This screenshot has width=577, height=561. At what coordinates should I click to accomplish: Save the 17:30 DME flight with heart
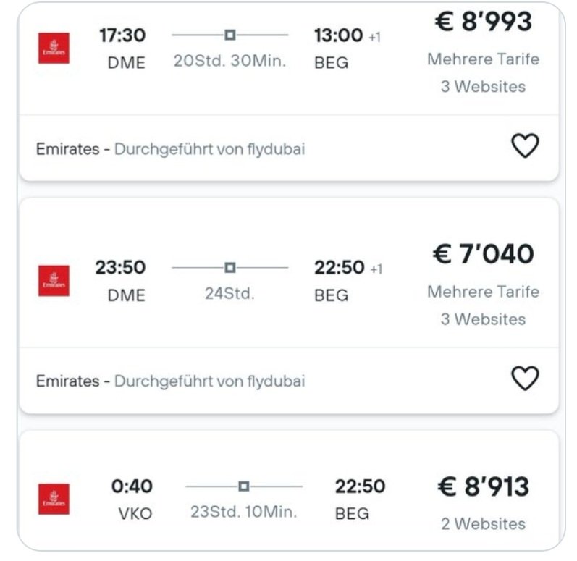click(525, 146)
